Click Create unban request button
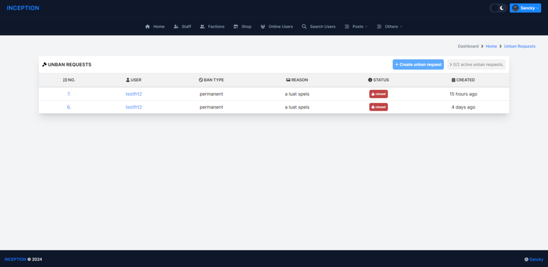Screen dimensions: 548x267 point(418,65)
